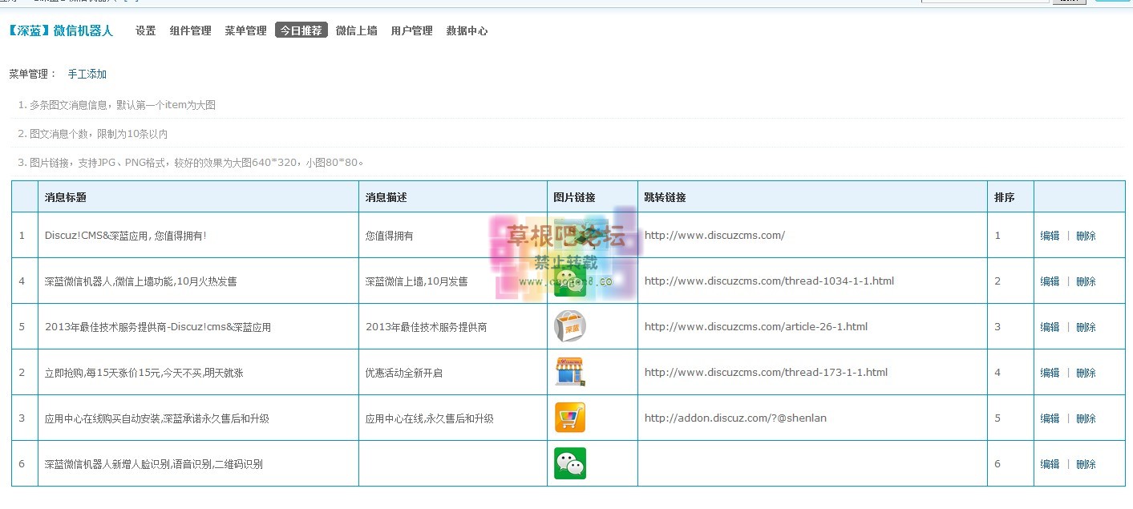1133x509 pixels.
Task: Open the 菜单管理 section
Action: 245,30
